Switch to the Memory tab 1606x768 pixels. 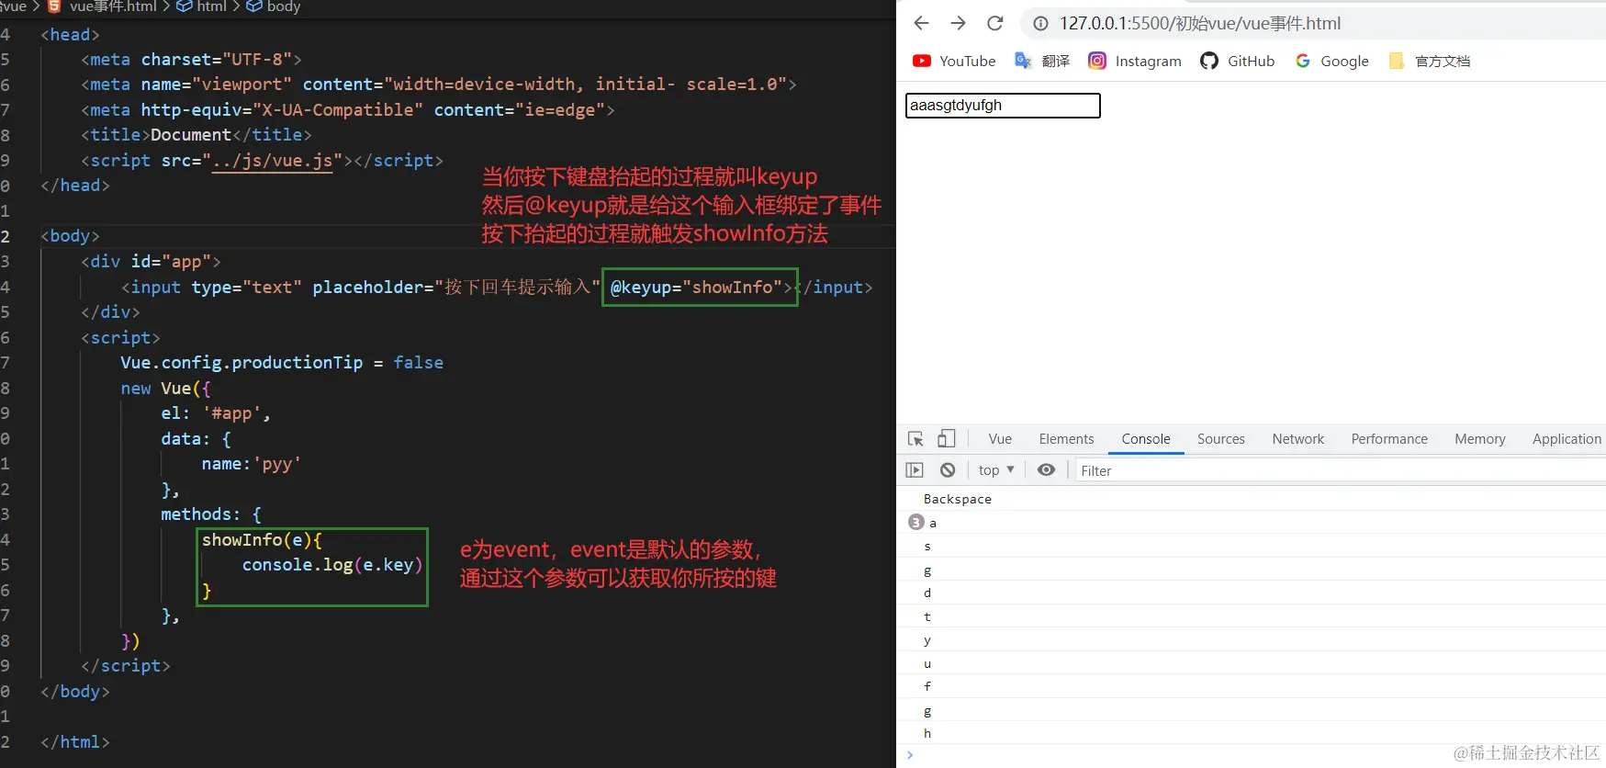coord(1479,439)
